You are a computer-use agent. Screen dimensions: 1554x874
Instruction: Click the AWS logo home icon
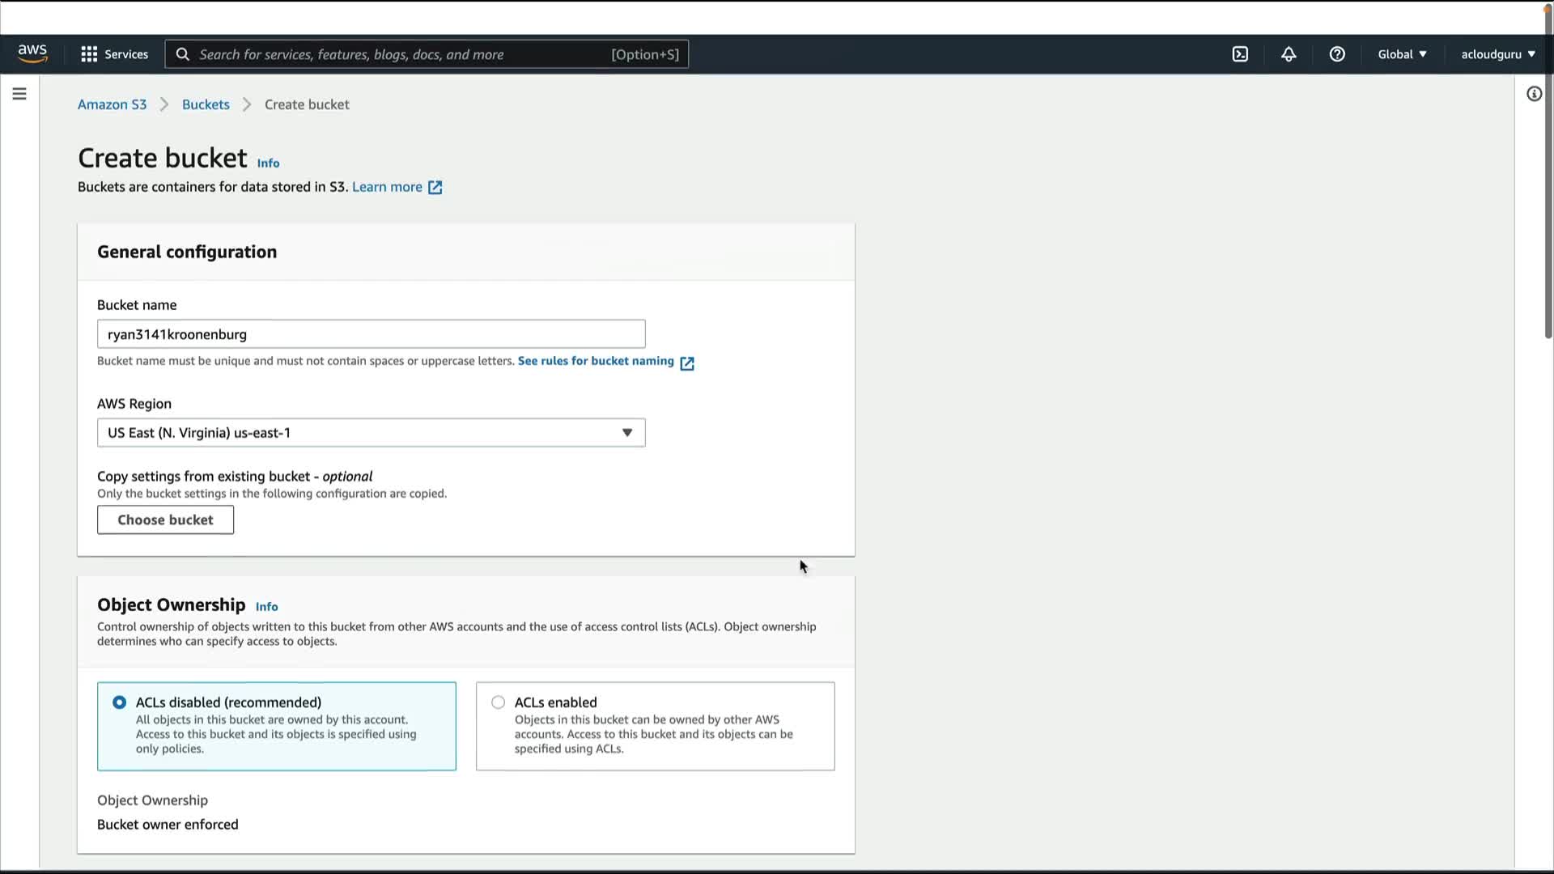(x=32, y=53)
